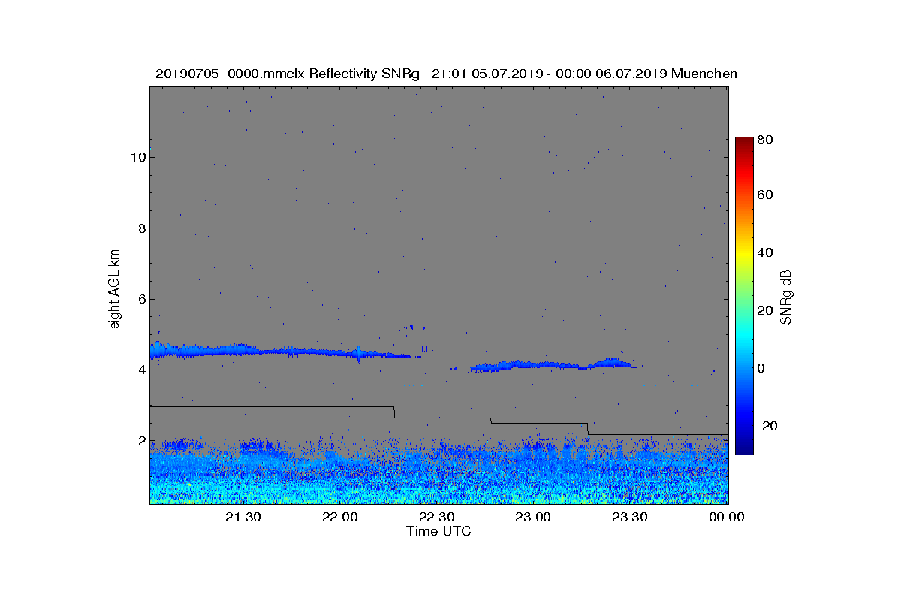
Task: Click the 00:00 time tick label
Action: 726,517
